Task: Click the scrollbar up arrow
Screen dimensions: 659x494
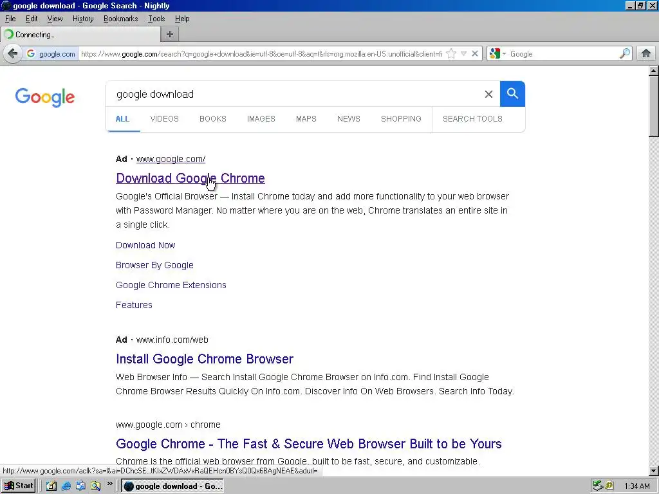Action: tap(653, 71)
